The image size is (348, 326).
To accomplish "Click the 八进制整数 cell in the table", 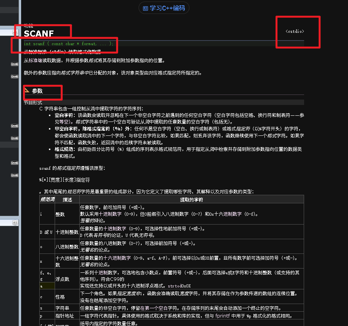I will click(67, 247).
